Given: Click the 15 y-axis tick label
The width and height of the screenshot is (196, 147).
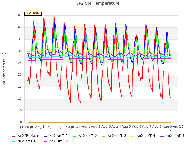Looking at the screenshot, I should coord(20,86).
